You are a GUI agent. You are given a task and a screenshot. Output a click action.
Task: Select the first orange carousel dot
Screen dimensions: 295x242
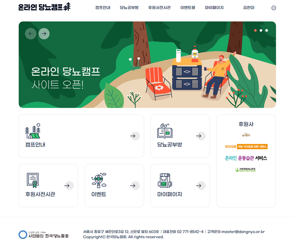point(255,31)
